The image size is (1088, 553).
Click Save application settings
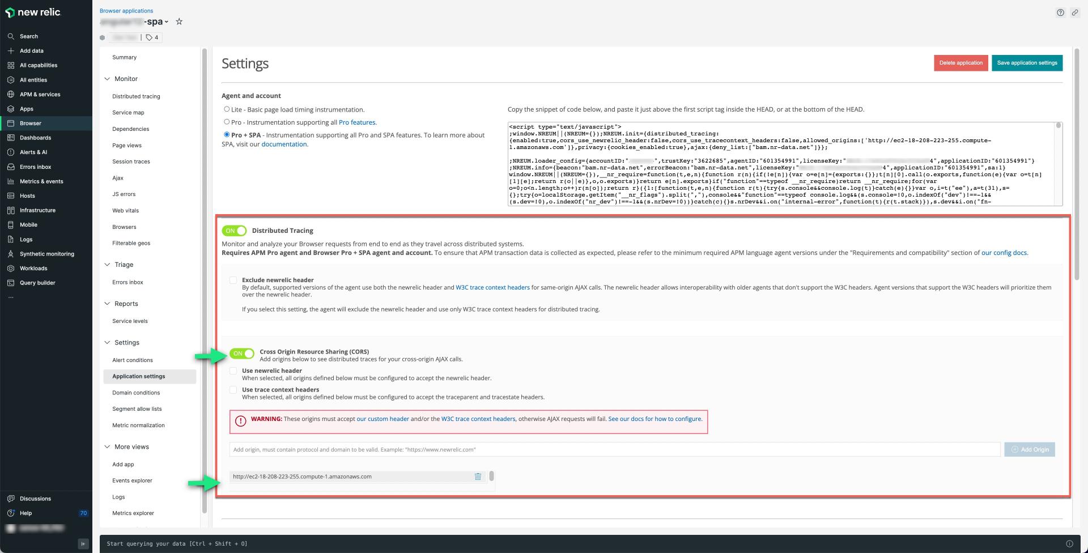tap(1027, 63)
